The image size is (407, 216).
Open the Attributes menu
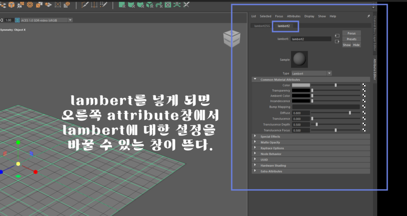point(294,16)
